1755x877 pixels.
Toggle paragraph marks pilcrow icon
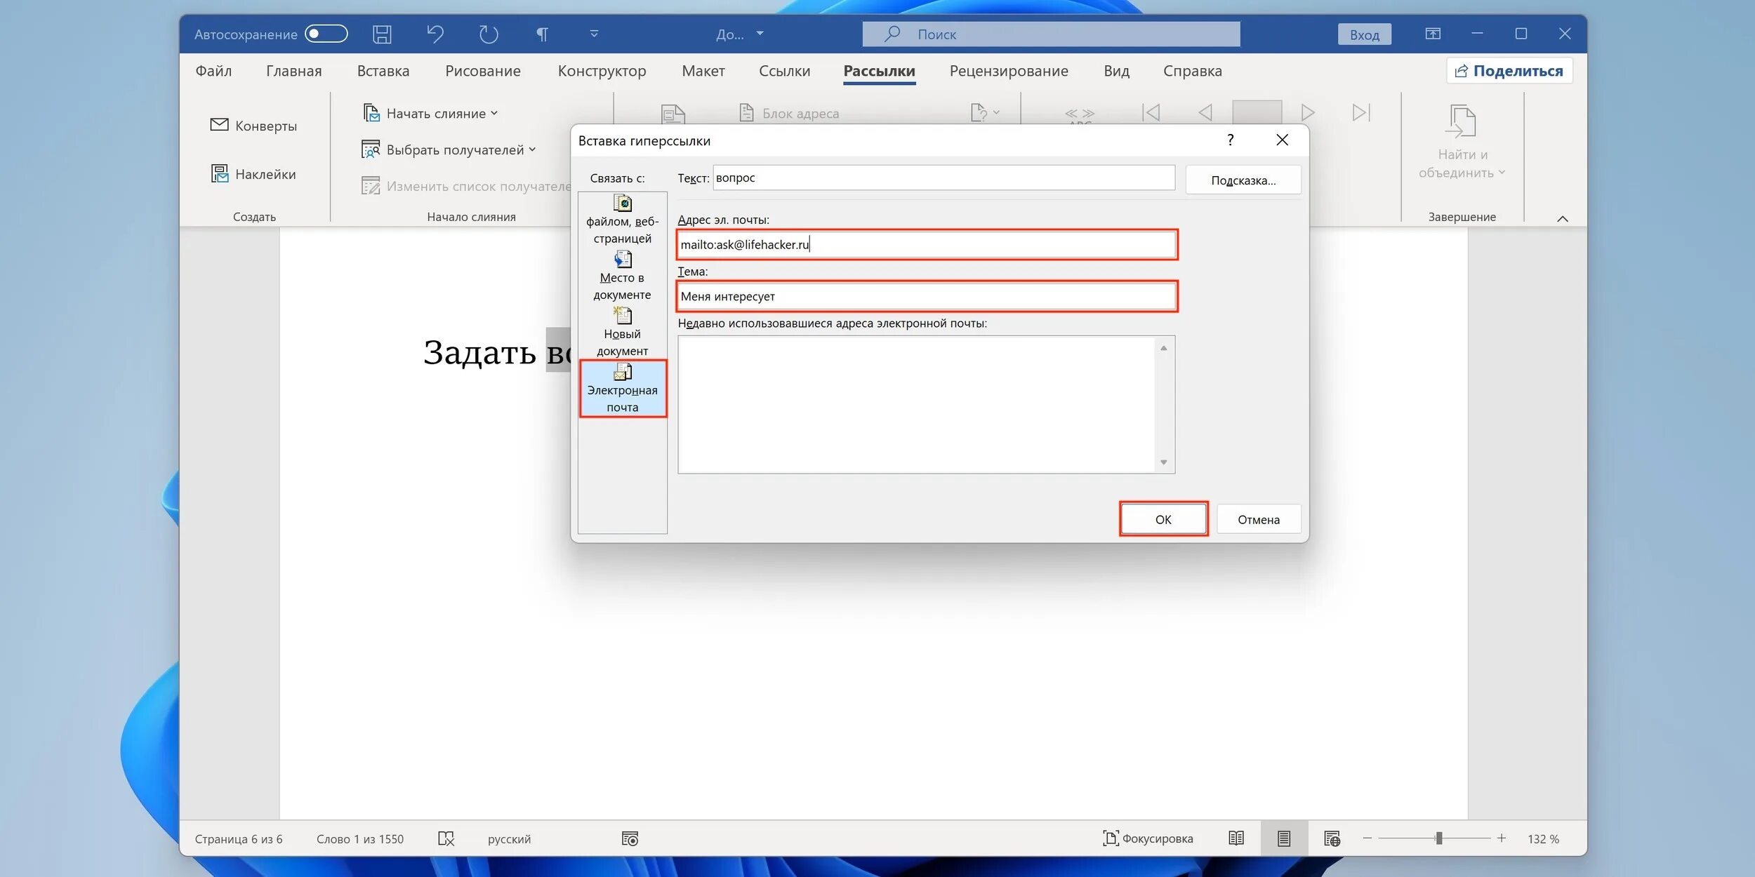click(542, 34)
